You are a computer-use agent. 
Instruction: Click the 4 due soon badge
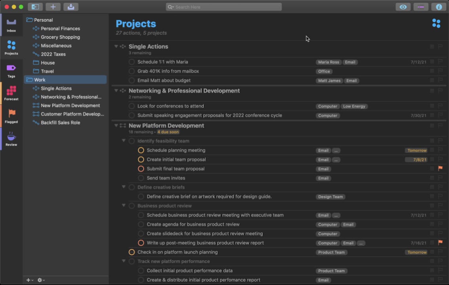click(168, 132)
